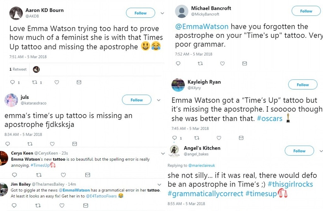Open Aaron KD Bourn's profile picture
Viewport: 323px width, 211px height.
click(x=16, y=13)
